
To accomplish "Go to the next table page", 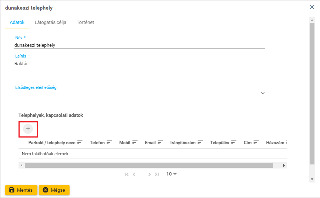I will 149,174.
